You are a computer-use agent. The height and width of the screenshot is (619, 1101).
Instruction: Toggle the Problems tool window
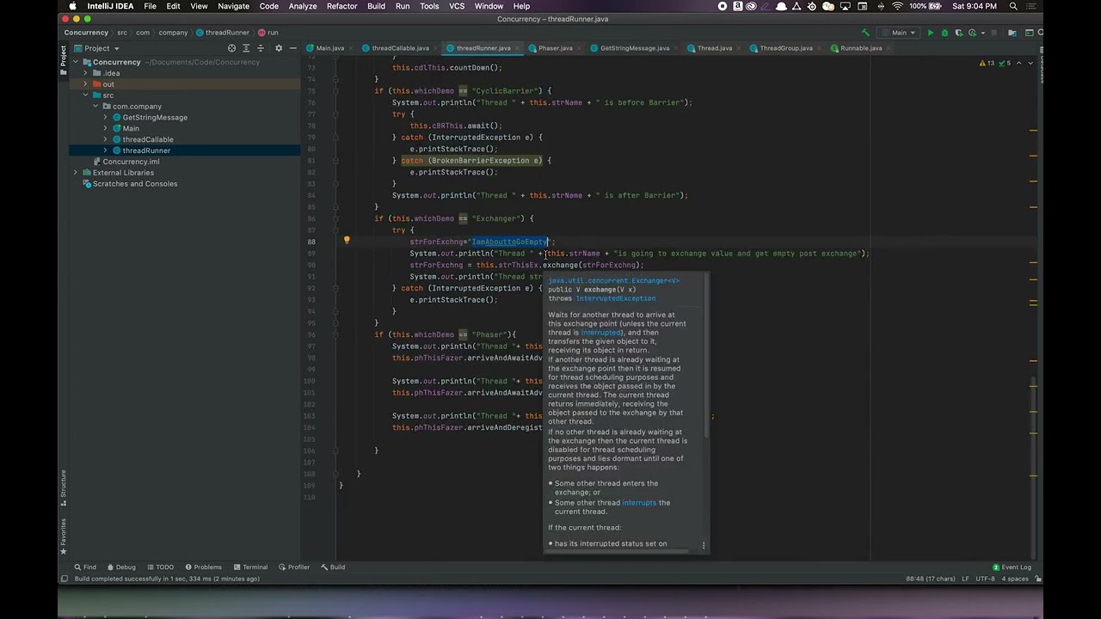pyautogui.click(x=203, y=567)
